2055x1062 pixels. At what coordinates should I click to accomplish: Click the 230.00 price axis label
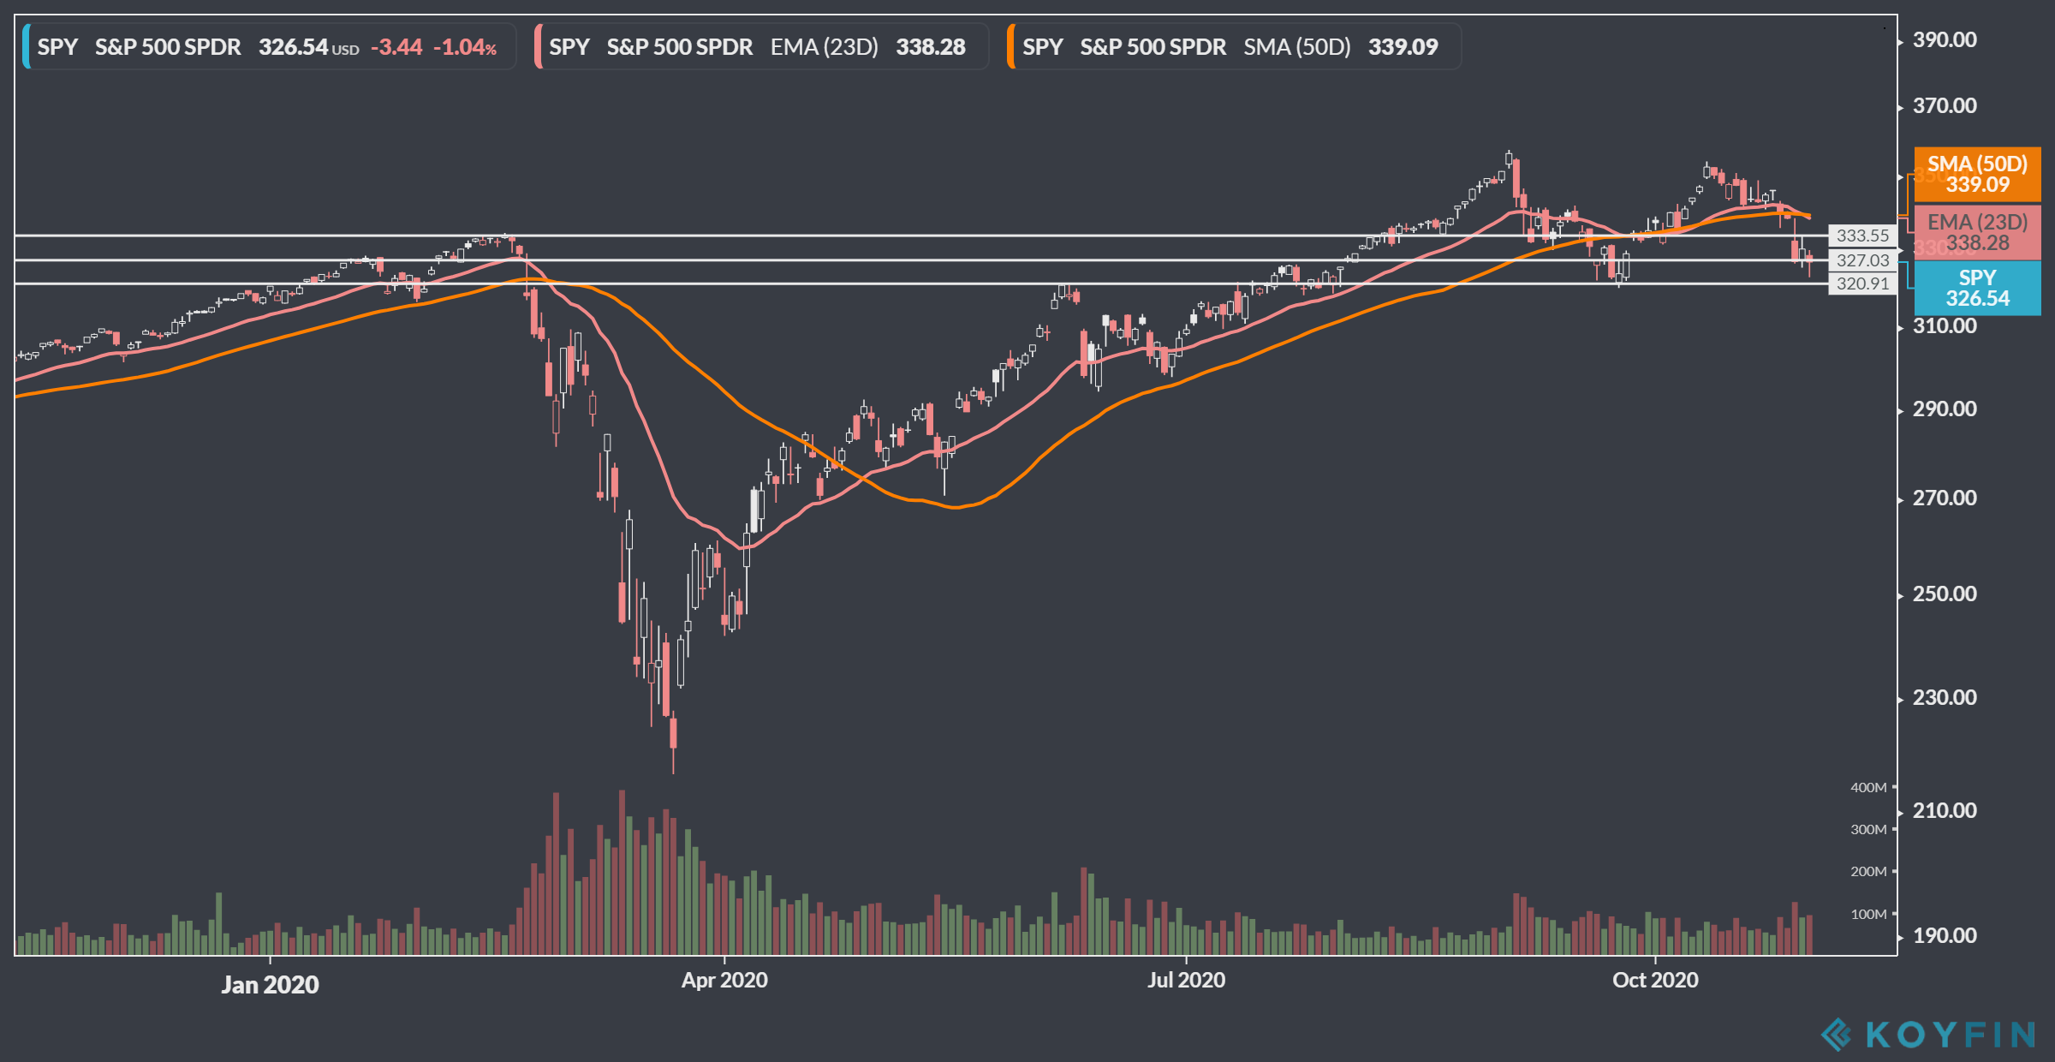pyautogui.click(x=1945, y=697)
